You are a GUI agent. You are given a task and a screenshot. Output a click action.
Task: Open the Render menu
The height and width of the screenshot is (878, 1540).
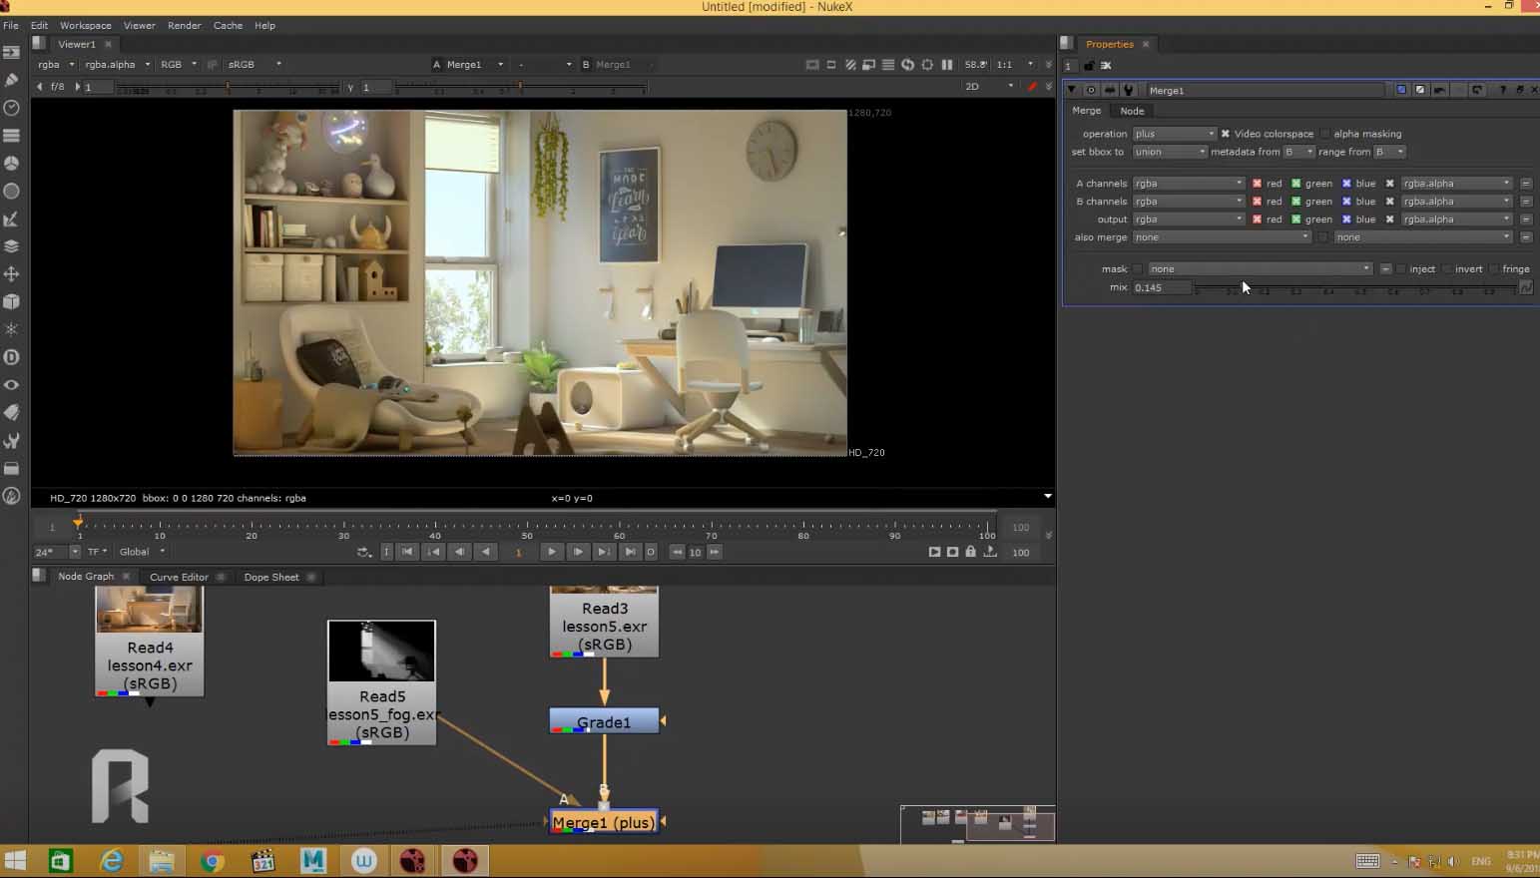tap(184, 25)
